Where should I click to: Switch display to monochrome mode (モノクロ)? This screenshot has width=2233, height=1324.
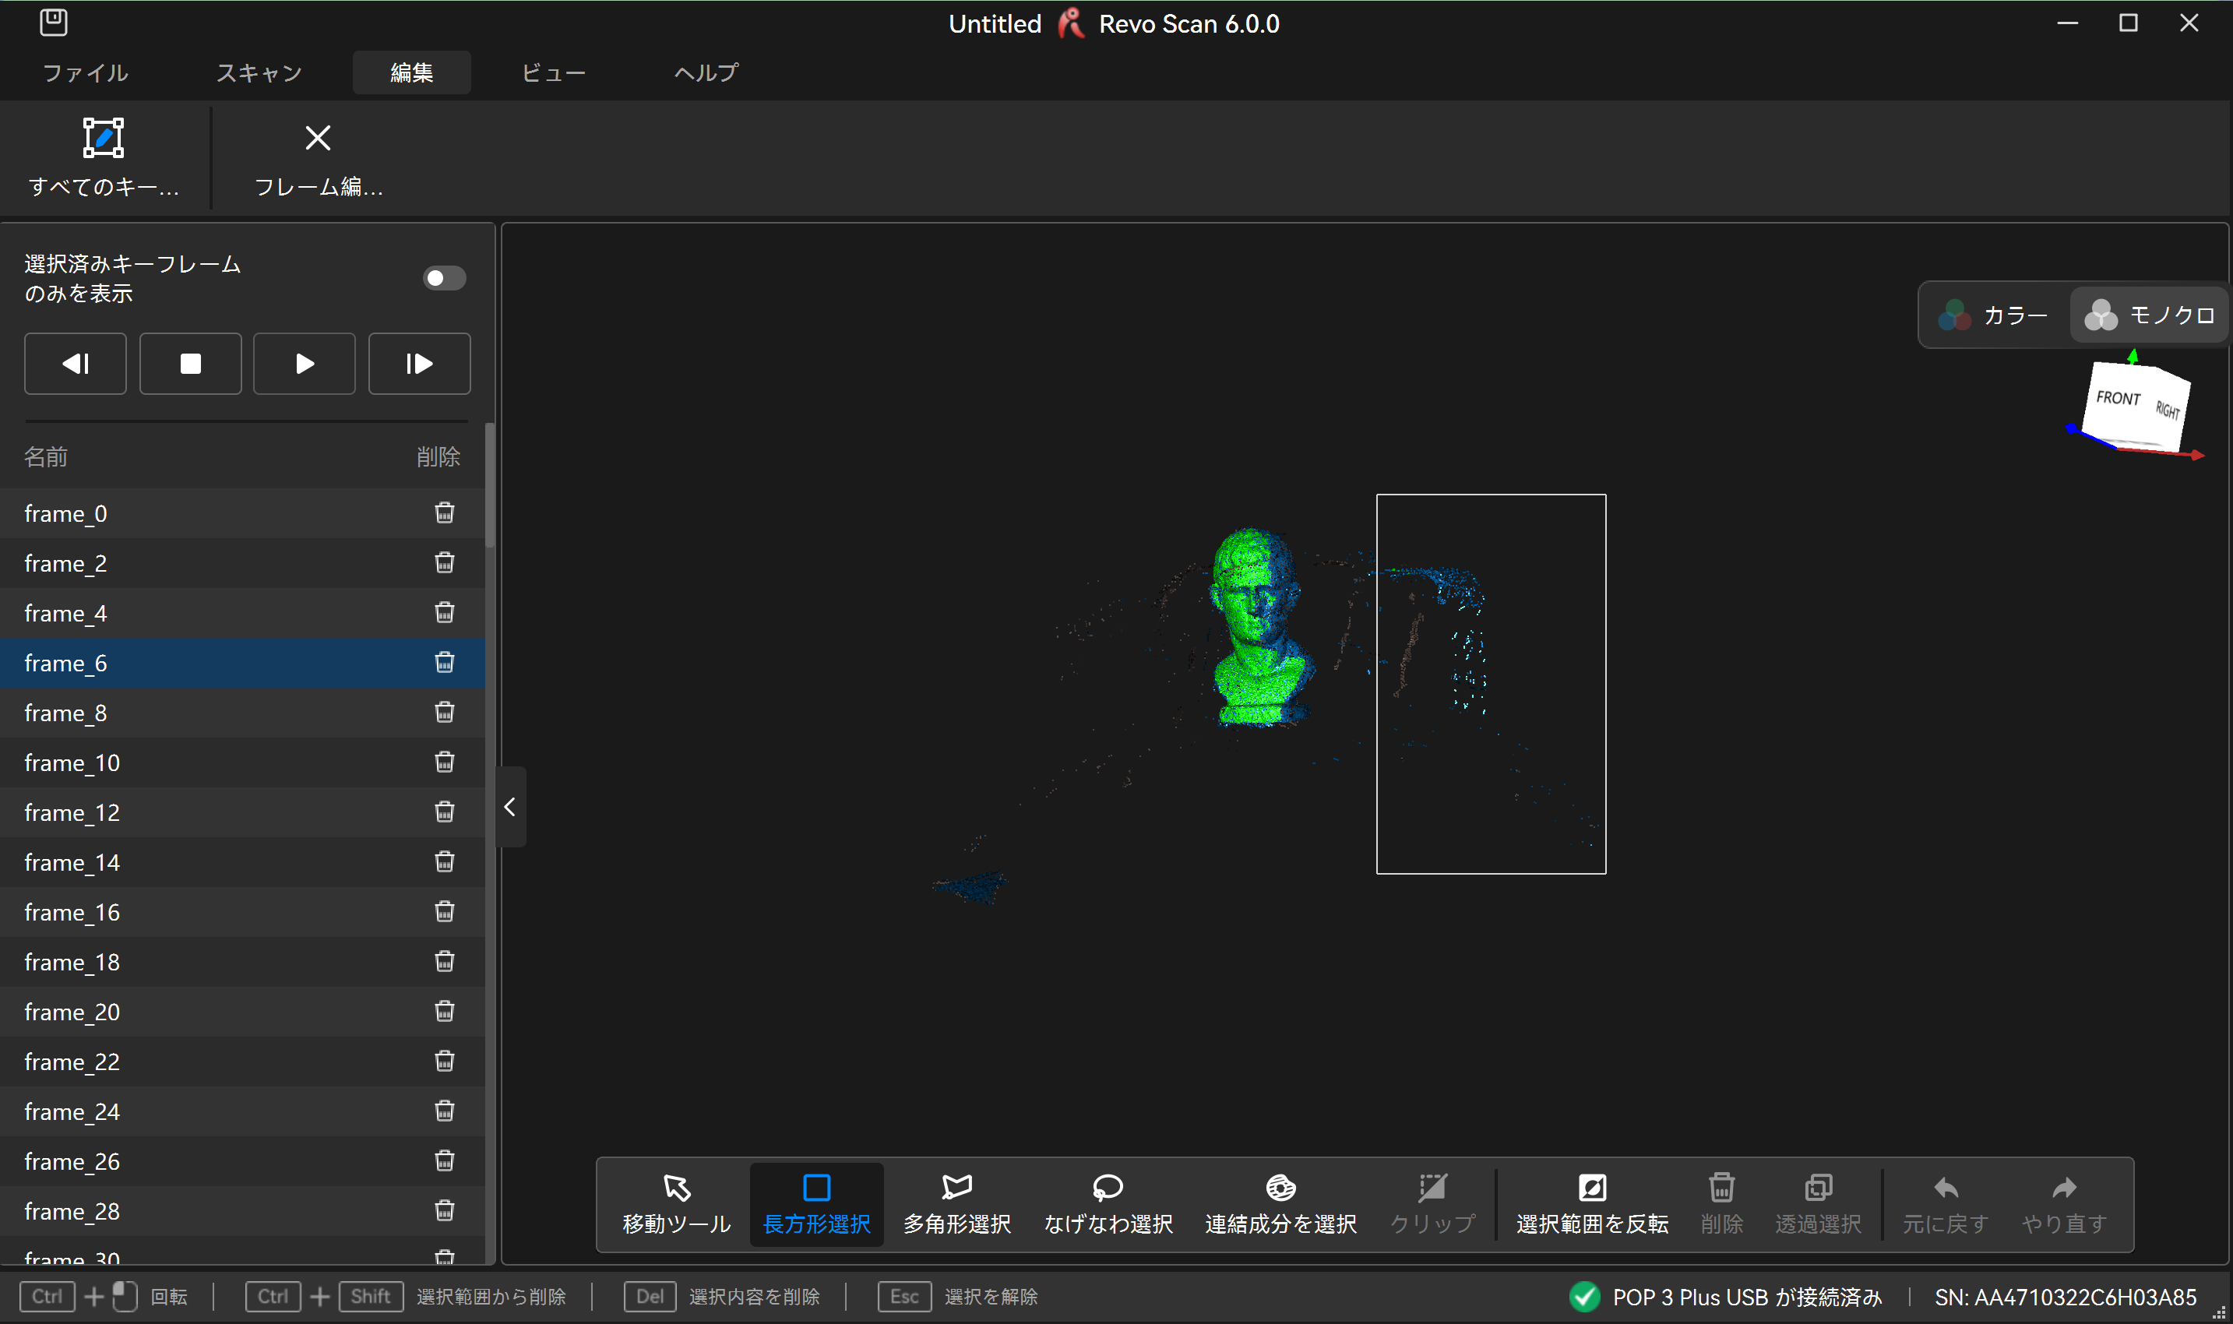pos(2148,315)
